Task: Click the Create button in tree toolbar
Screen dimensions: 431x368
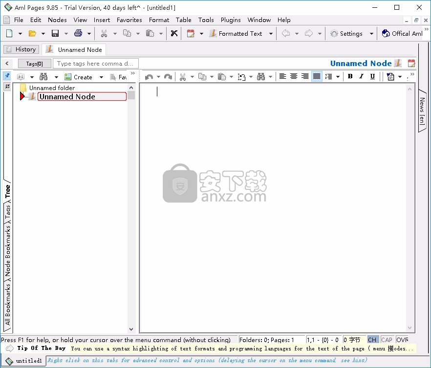Action: click(79, 77)
